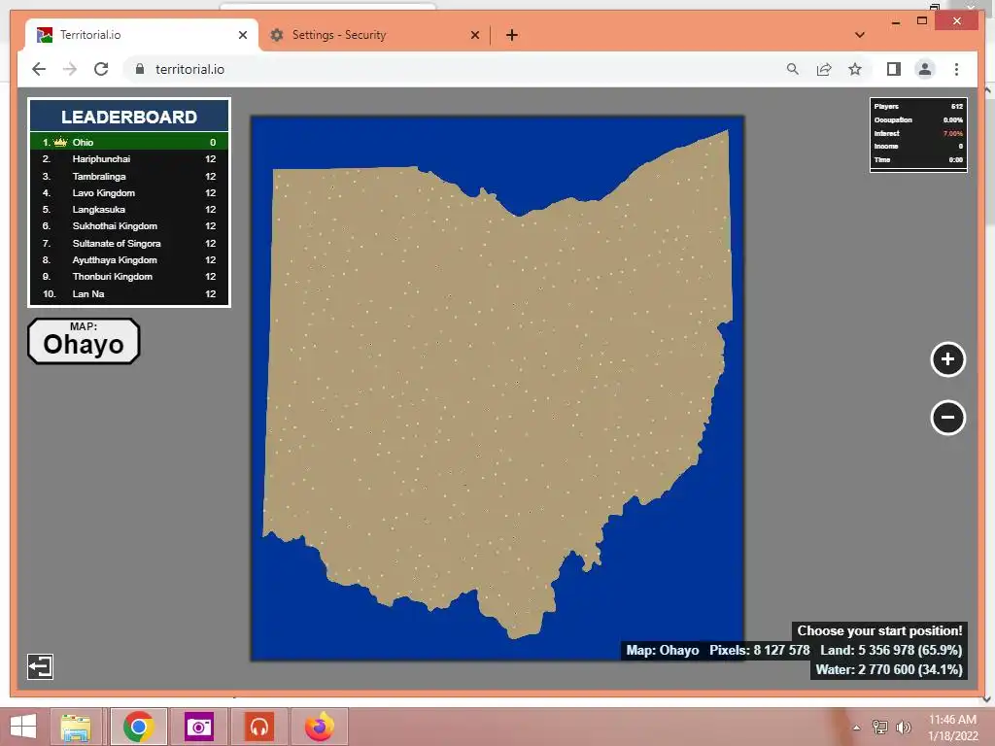The width and height of the screenshot is (995, 746).
Task: Select Hariphunchai leaderboard row
Action: click(x=129, y=159)
